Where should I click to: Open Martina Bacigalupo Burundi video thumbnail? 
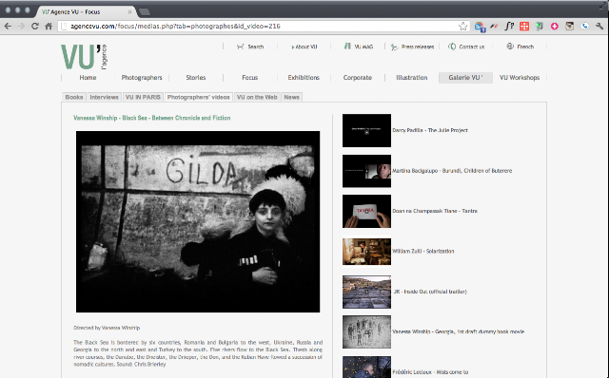click(366, 171)
